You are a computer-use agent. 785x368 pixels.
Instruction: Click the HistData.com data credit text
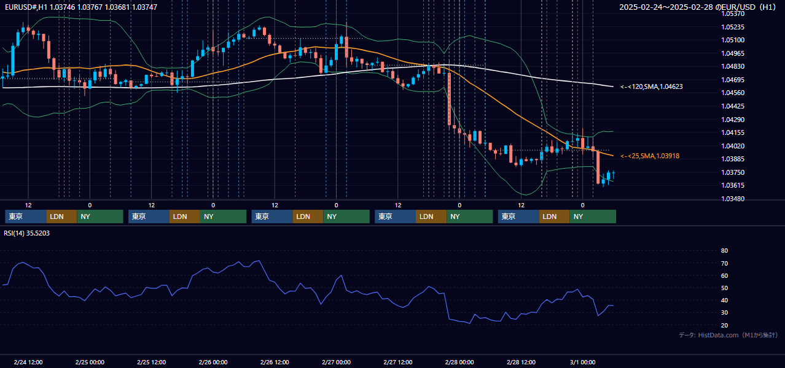point(728,335)
